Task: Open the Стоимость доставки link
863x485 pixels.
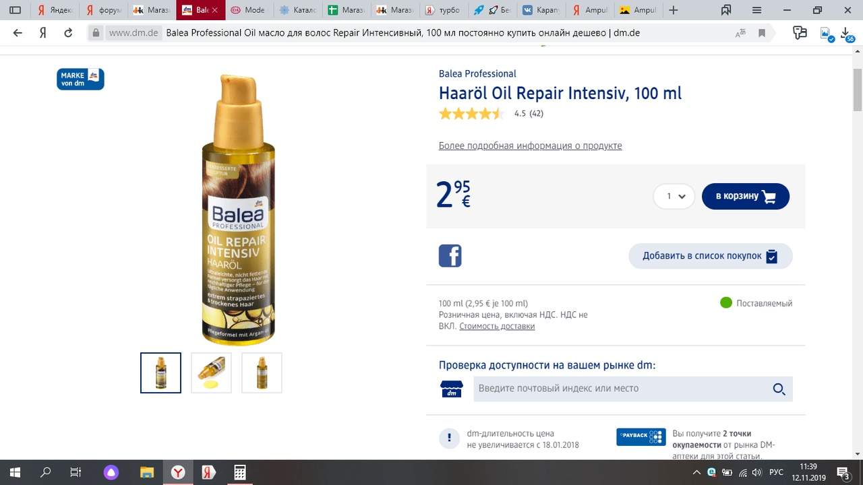Action: click(x=497, y=326)
